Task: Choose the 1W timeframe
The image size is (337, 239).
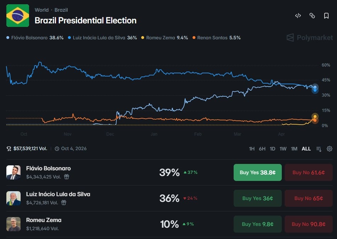Action: pos(283,149)
